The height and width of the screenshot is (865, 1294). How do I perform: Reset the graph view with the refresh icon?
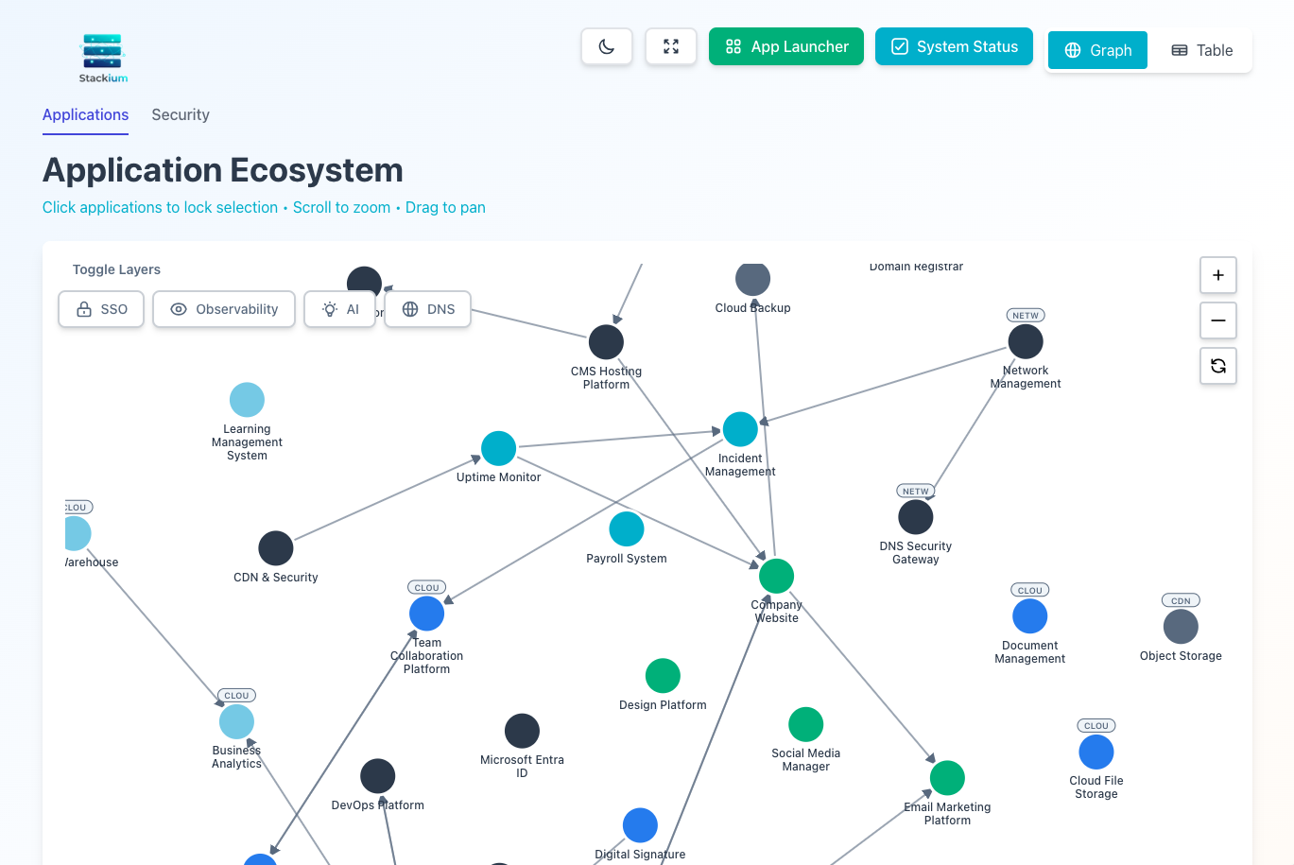pos(1217,366)
